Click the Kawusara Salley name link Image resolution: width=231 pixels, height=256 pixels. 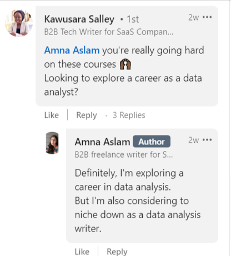[79, 19]
